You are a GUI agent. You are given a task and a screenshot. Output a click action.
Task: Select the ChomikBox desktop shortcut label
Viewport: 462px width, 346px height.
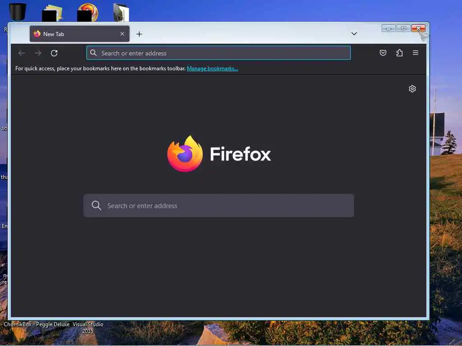coord(18,324)
